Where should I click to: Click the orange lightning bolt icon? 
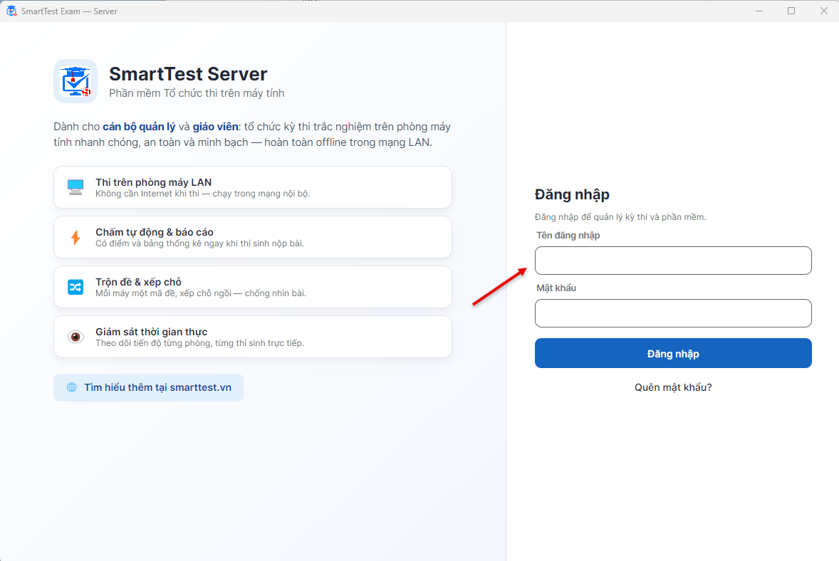[x=75, y=237]
